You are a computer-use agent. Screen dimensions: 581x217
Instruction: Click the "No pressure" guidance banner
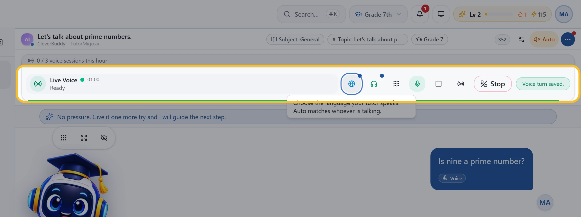click(x=298, y=117)
